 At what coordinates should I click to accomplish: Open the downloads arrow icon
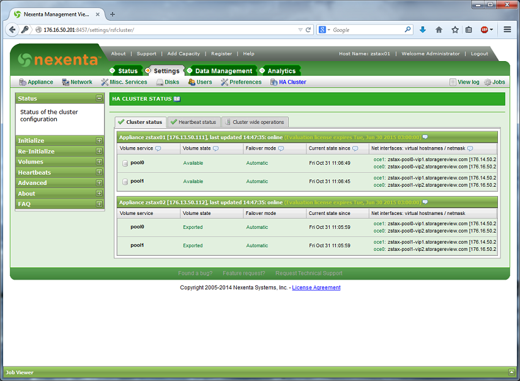[x=423, y=30]
